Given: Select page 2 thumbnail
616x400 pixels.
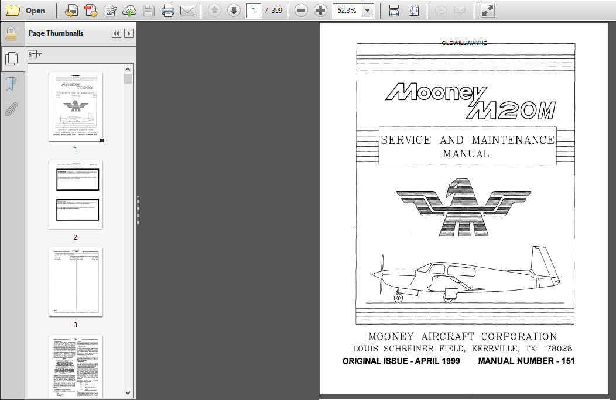Looking at the screenshot, I should pyautogui.click(x=76, y=194).
